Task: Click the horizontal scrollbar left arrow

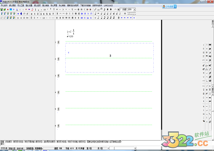Action: pos(108,148)
